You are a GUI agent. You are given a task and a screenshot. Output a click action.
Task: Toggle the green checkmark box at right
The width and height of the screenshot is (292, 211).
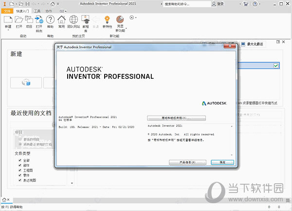[276, 66]
